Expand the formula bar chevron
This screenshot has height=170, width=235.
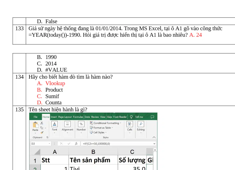(x=154, y=144)
